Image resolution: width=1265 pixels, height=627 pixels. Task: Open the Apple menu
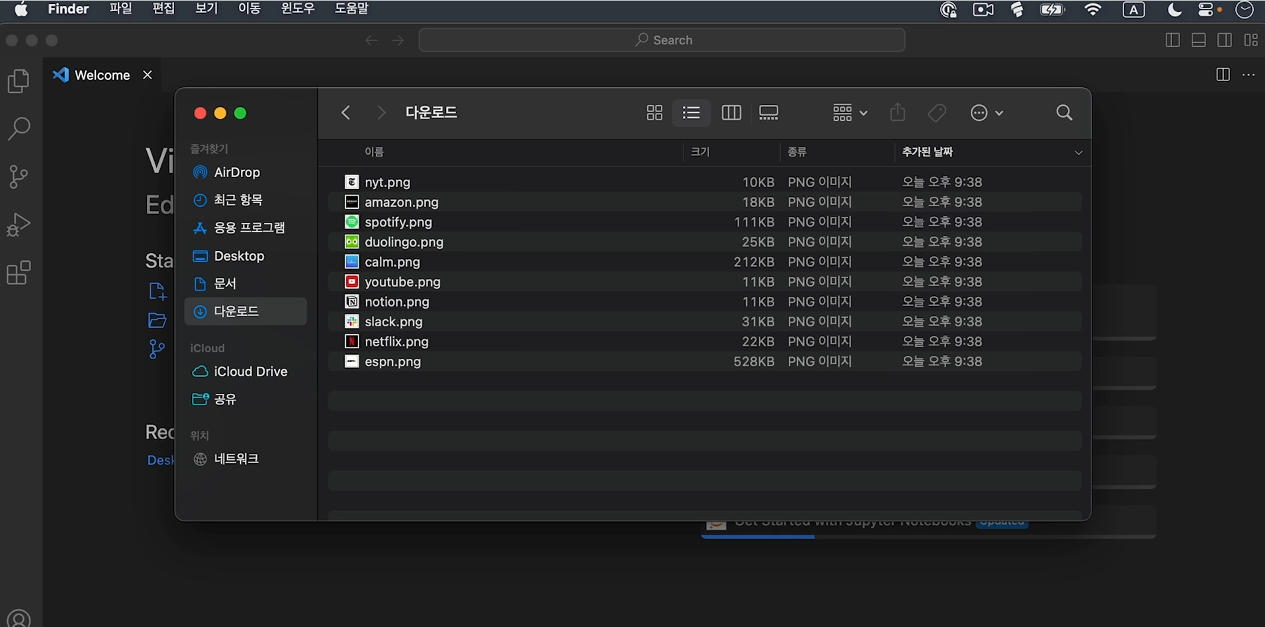tap(21, 9)
